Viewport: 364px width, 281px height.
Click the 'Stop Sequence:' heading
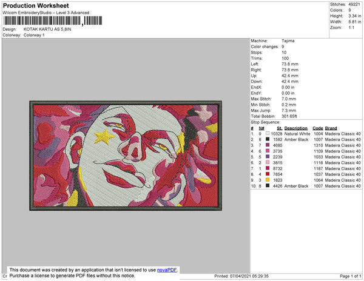[265, 122]
